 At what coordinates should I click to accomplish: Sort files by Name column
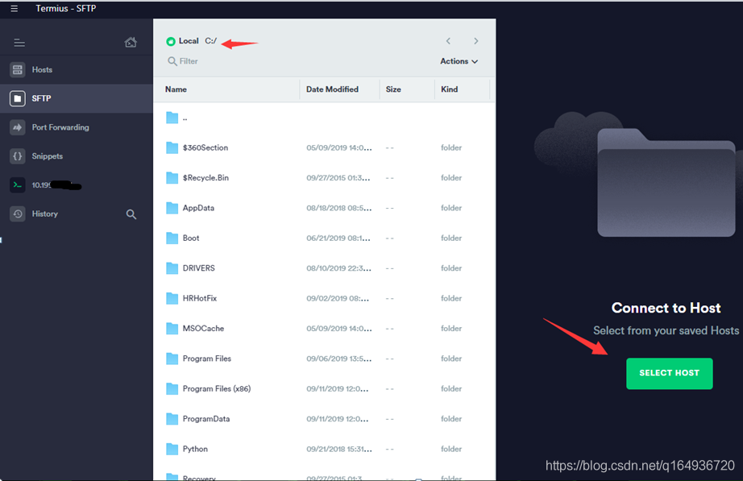176,89
